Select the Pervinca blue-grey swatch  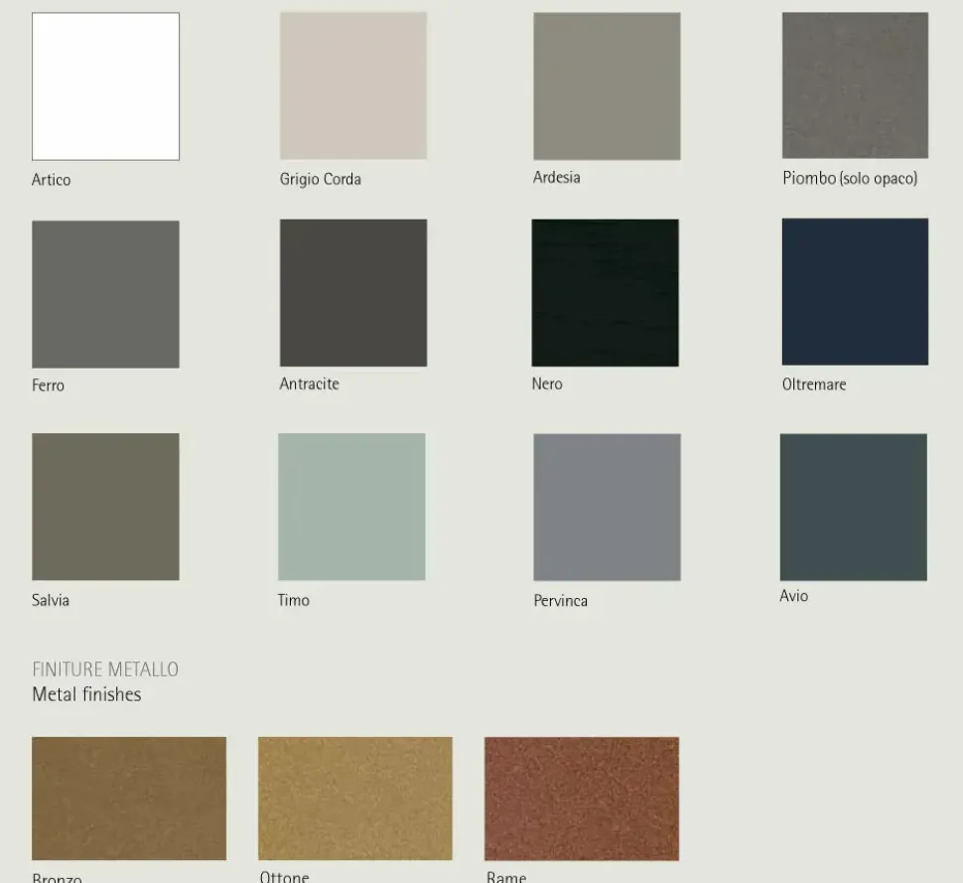(607, 508)
